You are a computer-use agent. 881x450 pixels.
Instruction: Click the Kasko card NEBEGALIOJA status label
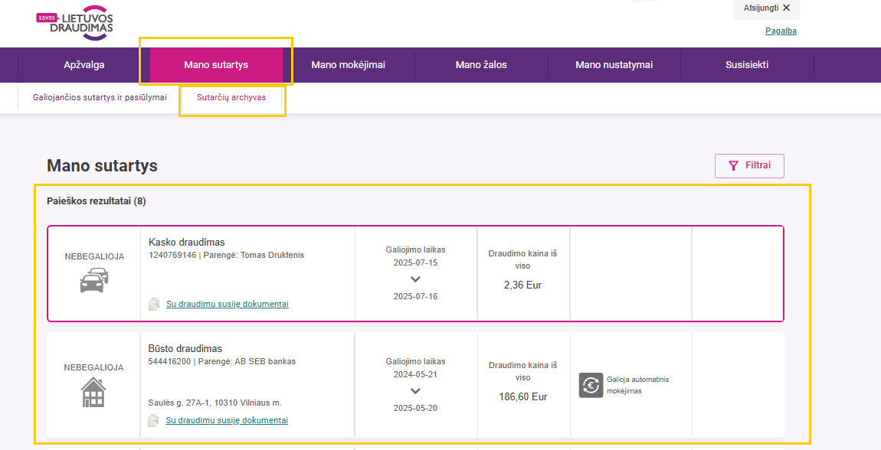[x=94, y=257]
